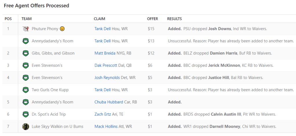Viewport: 296px width, 136px height.
Task: Select the Luke Skyy Walkin on U Bums name
Action: (x=57, y=126)
